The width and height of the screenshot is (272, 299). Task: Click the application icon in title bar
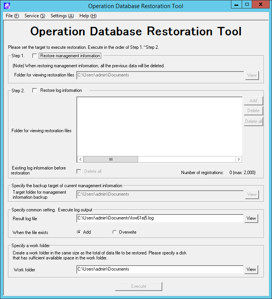[7, 6]
